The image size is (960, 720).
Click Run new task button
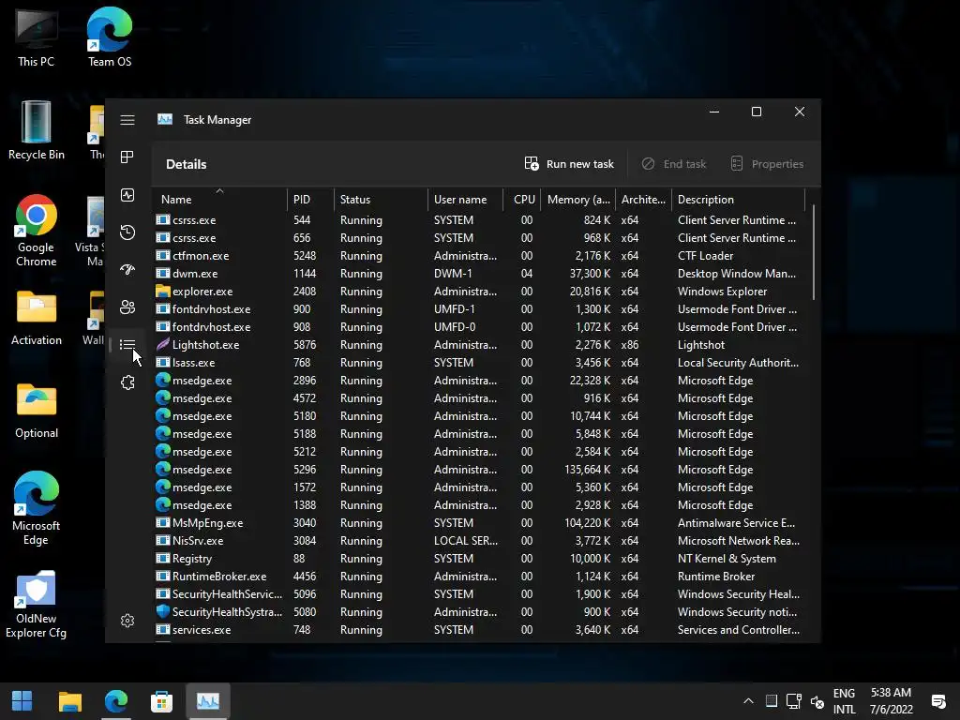(x=569, y=164)
